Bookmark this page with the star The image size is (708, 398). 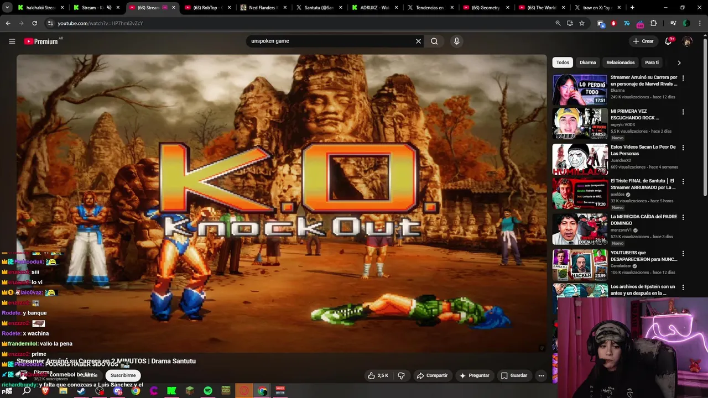[582, 23]
